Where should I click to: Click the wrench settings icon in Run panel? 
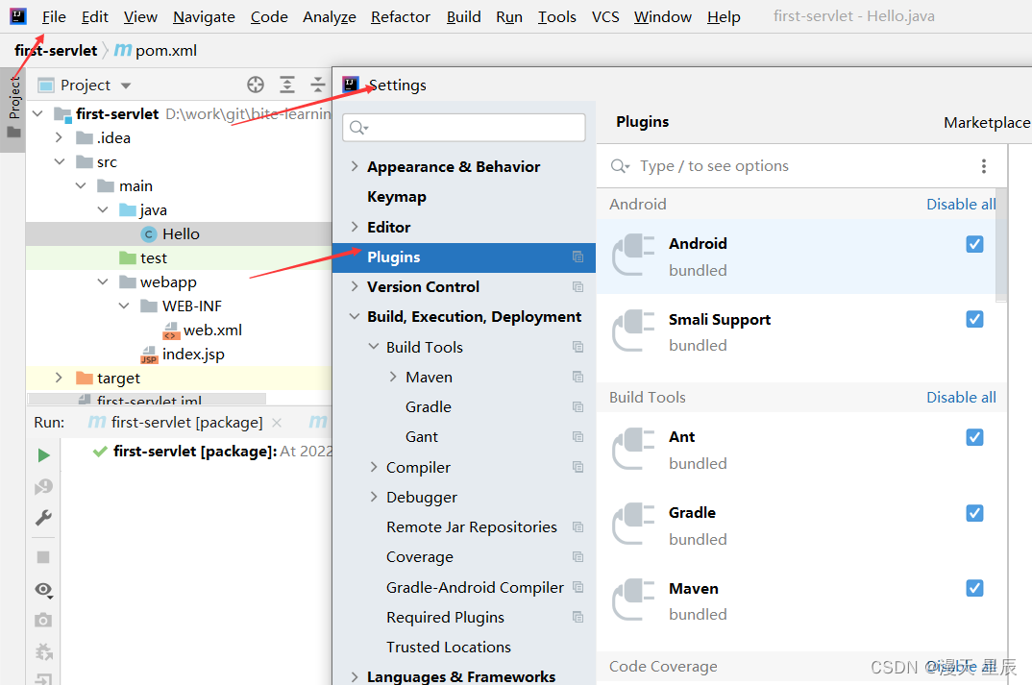point(43,518)
